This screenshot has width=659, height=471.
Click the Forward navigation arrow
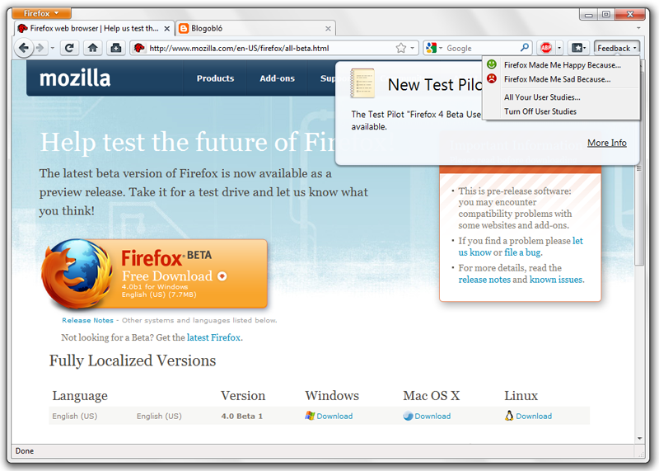40,48
